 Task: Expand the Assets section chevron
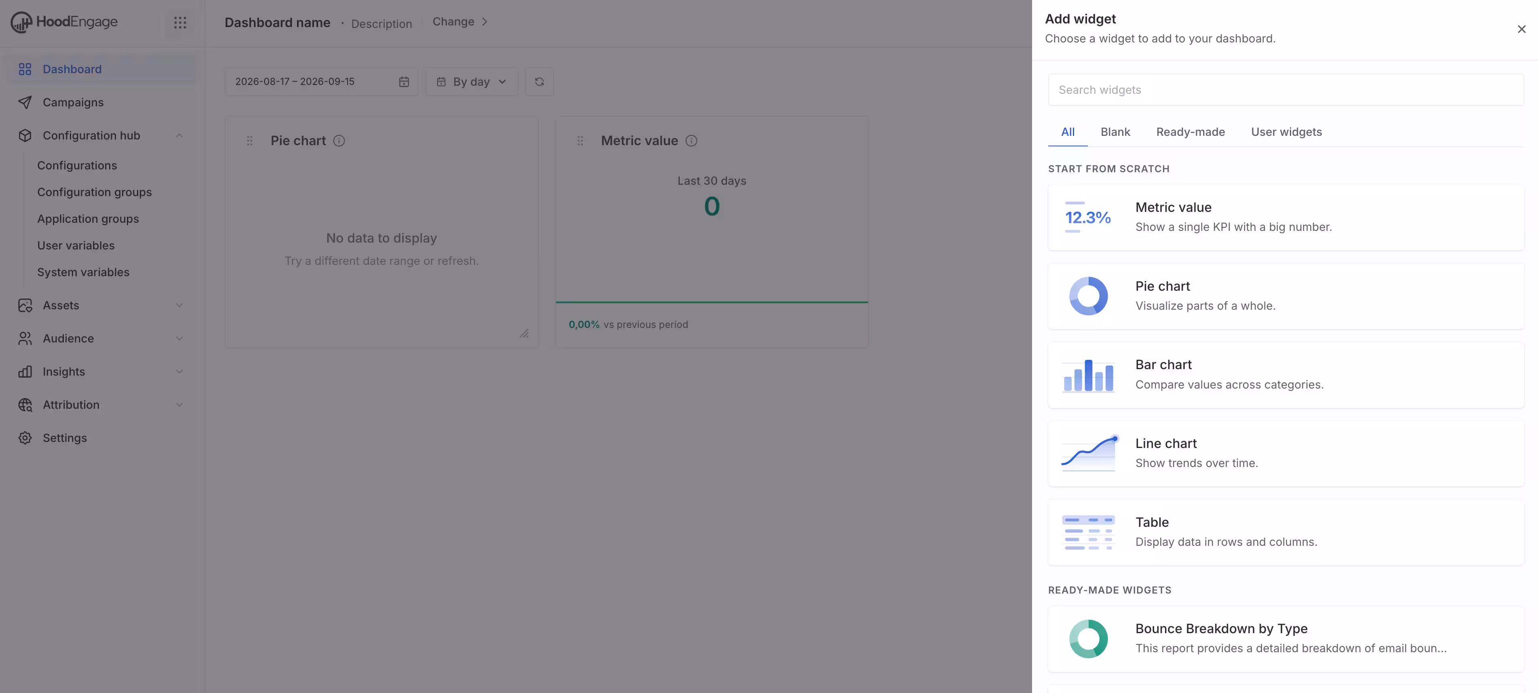pos(179,305)
